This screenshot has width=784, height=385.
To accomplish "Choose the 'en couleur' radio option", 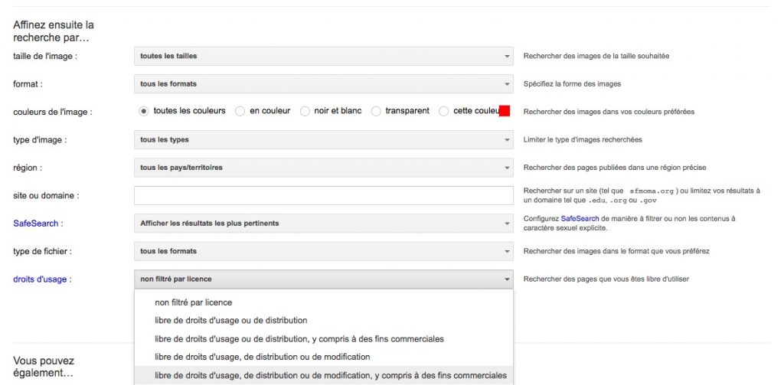I will coord(240,111).
